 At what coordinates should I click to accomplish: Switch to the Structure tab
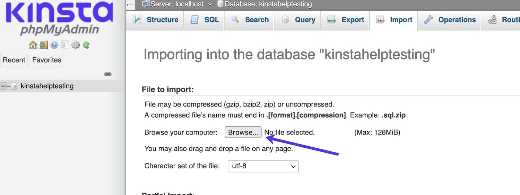155,20
